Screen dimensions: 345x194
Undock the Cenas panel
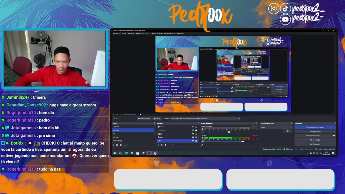pos(154,123)
